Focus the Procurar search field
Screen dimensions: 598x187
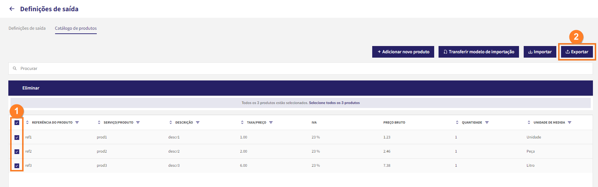[x=300, y=68]
